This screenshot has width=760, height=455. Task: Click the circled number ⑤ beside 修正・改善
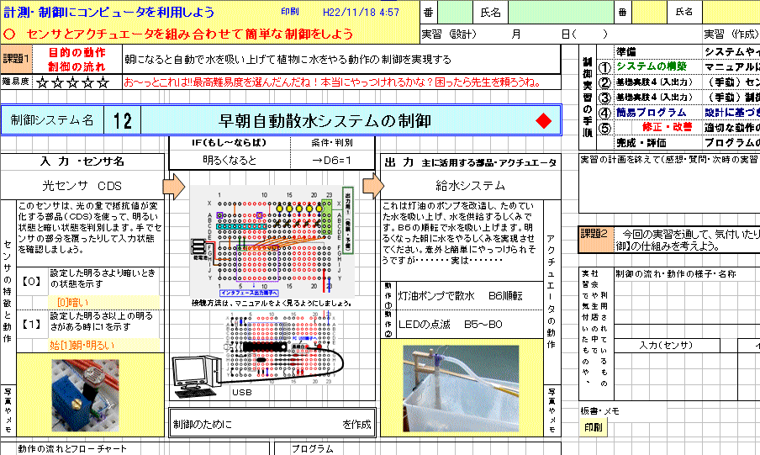(x=604, y=127)
